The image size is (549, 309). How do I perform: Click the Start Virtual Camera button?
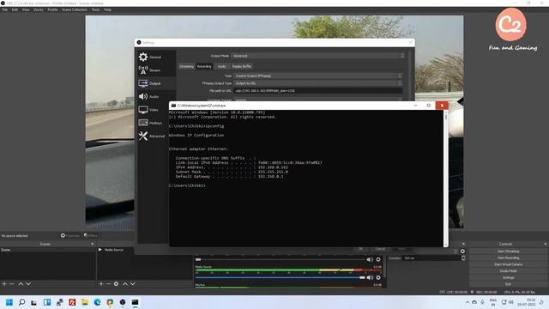point(508,264)
